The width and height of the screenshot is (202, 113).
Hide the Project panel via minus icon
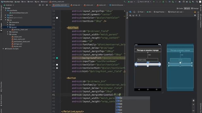pos(50,5)
